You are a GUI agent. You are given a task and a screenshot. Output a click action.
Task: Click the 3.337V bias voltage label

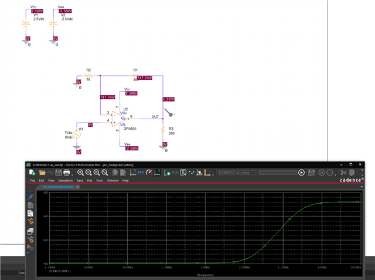pyautogui.click(x=169, y=99)
